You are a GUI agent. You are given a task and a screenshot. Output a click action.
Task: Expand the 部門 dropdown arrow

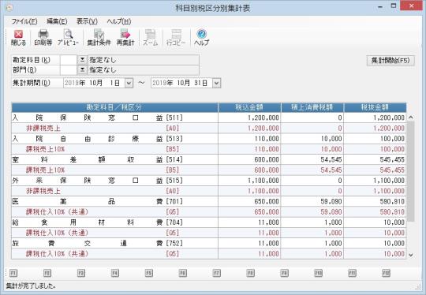pyautogui.click(x=82, y=70)
